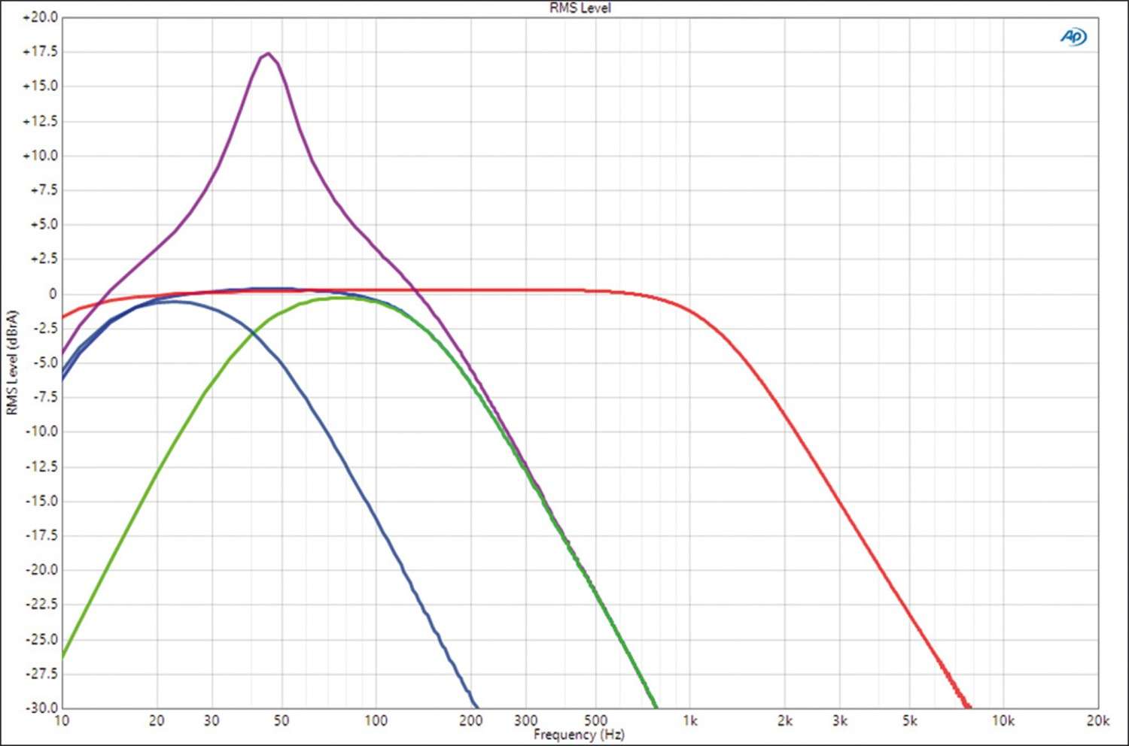Click the 300 frequency tick label
The image size is (1129, 746).
point(525,720)
